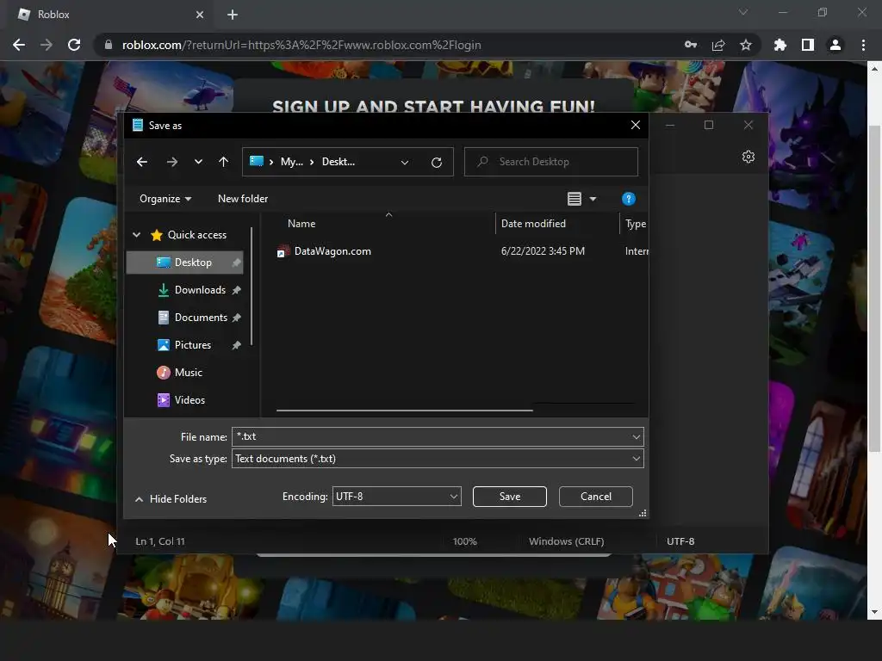882x661 pixels.
Task: Open Chrome's three-dot menu
Action: tap(863, 45)
